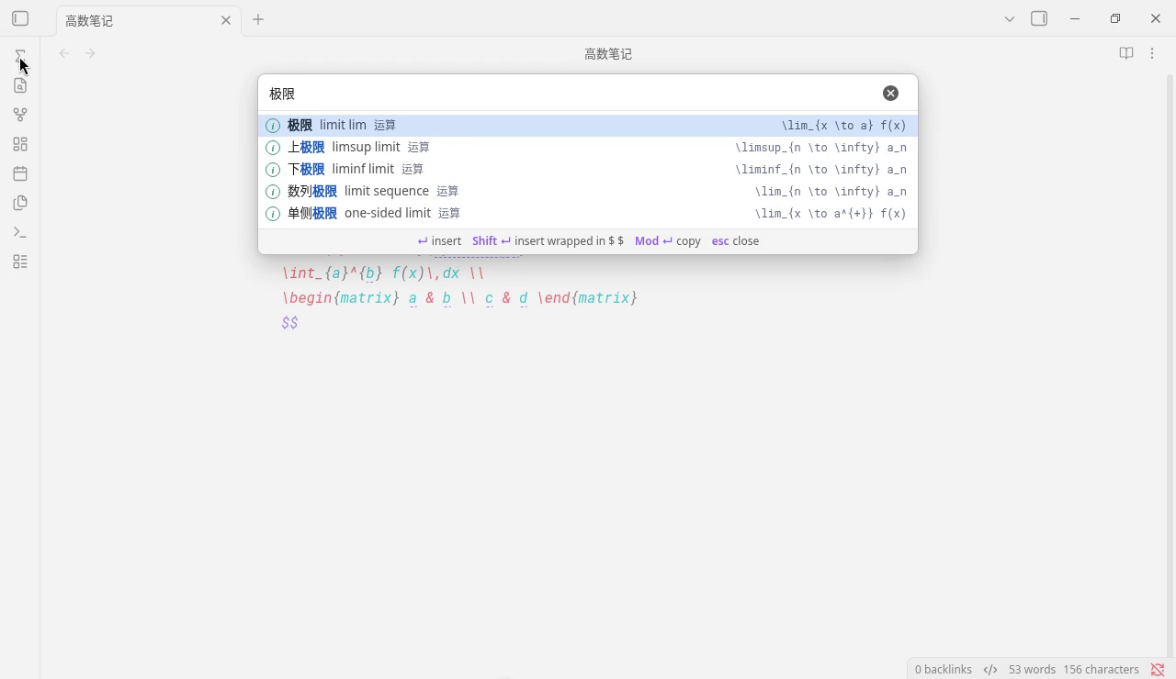Minimize the Obsidian window
Viewport: 1176px width, 679px height.
tap(1075, 18)
